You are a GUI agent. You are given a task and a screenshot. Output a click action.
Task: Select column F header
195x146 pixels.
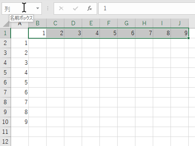tap(109, 23)
